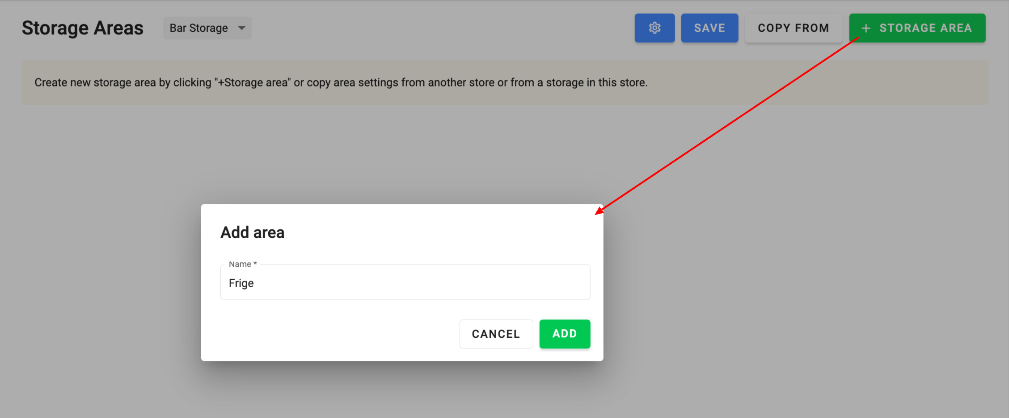Viewport: 1009px width, 418px height.
Task: Select the Bar Storage store selector
Action: point(199,28)
